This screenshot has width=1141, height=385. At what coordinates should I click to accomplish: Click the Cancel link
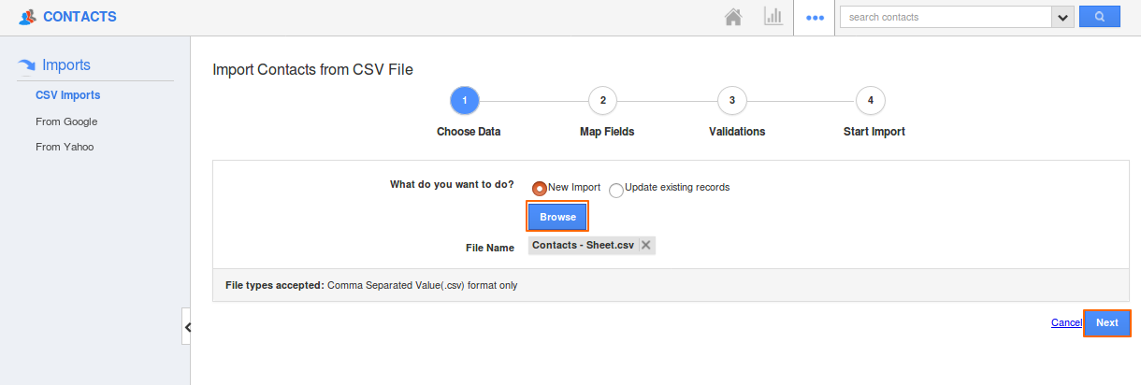tap(1065, 322)
